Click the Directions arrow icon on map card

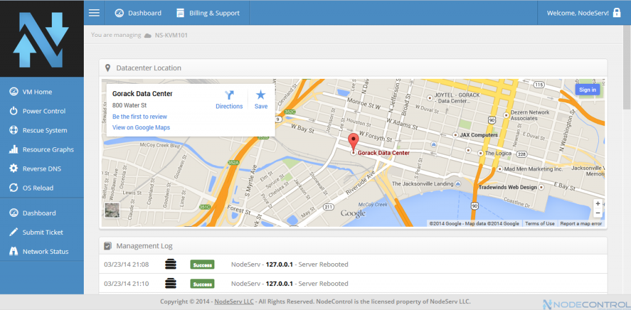click(229, 95)
